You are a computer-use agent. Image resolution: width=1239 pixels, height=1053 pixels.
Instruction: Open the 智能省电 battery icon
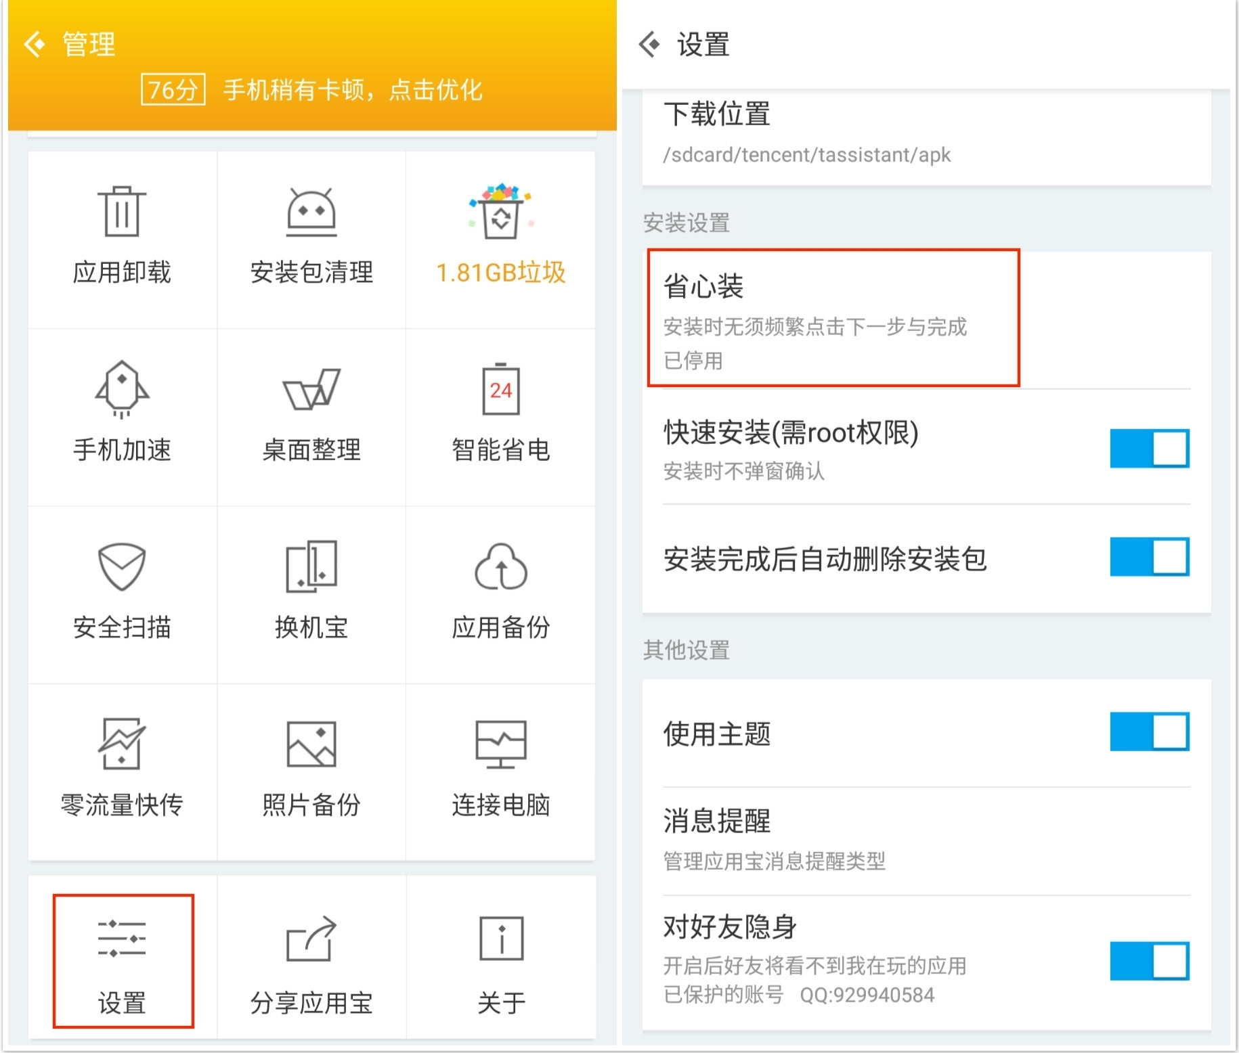501,388
